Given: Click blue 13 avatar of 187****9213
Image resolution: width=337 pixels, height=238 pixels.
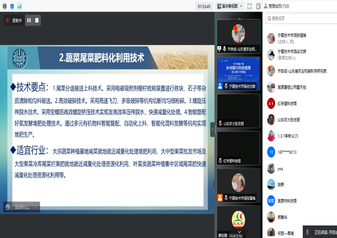Looking at the screenshot, I should tap(271, 152).
